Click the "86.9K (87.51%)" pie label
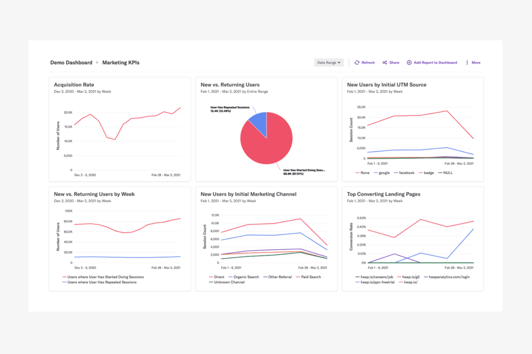This screenshot has height=354, width=532. 293,174
